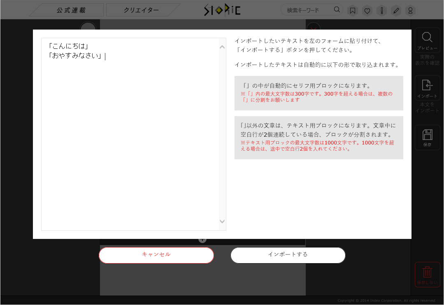Click the search magnifier icon
This screenshot has width=444, height=305.
pos(337,9)
